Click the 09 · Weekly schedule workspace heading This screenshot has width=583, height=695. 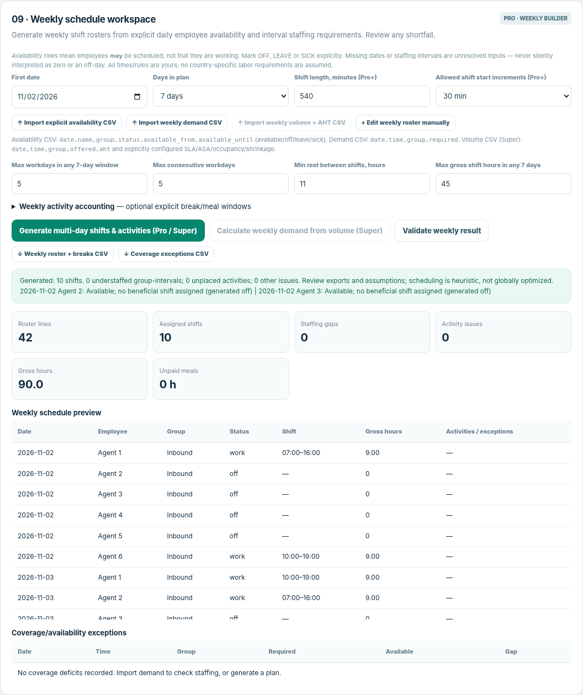[x=84, y=19]
